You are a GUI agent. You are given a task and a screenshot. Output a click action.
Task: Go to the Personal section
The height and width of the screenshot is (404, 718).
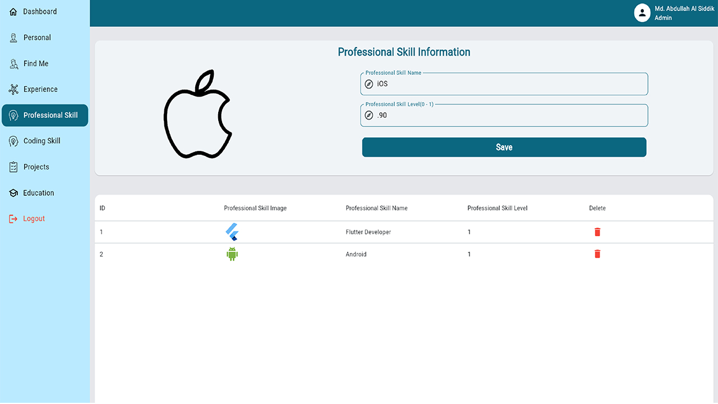[x=45, y=38]
